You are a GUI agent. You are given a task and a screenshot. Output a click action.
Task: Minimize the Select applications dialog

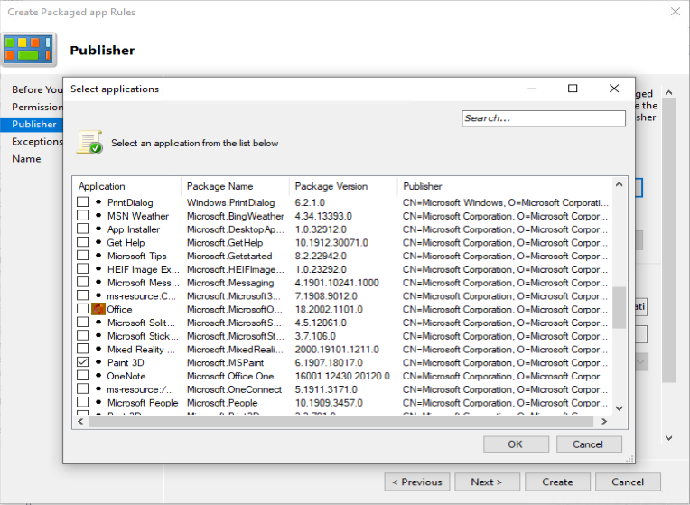point(532,89)
